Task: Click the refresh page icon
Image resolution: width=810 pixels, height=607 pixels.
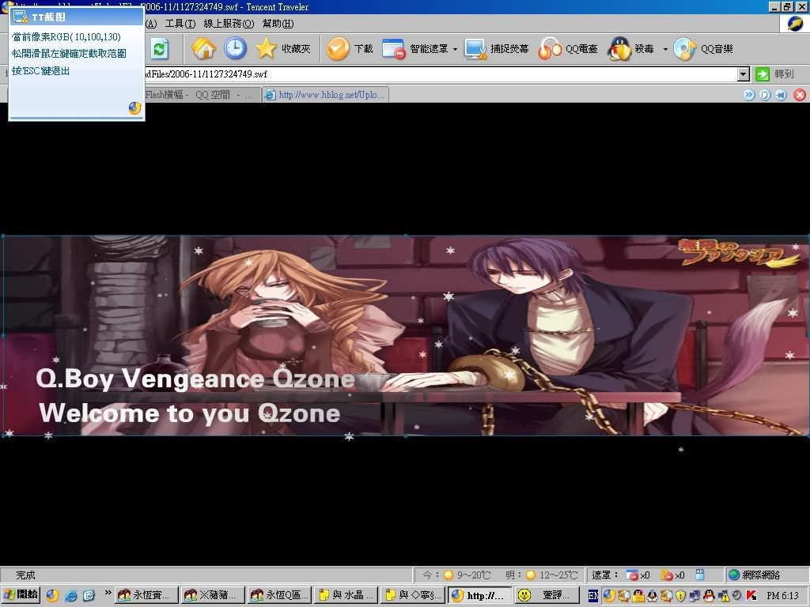Action: tap(160, 49)
